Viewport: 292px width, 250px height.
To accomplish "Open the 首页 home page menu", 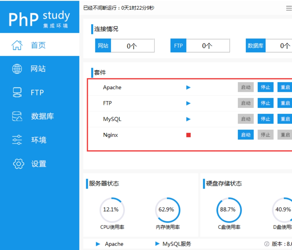I will [40, 45].
